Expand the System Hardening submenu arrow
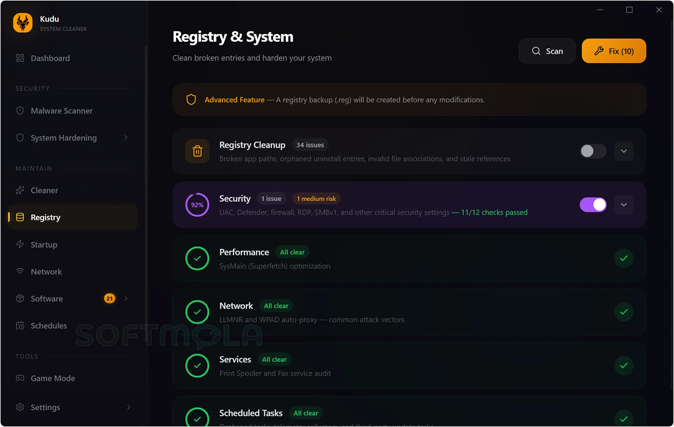The width and height of the screenshot is (674, 427). pos(126,138)
